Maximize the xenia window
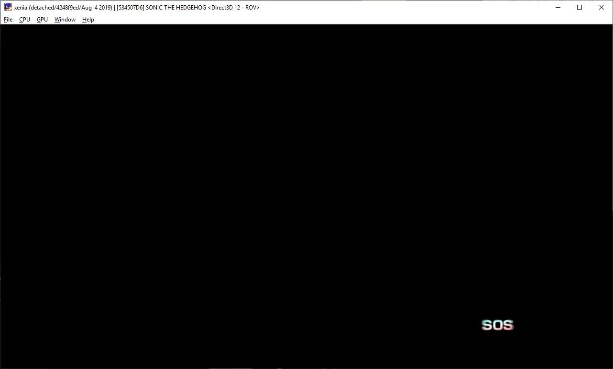613x369 pixels. click(580, 7)
